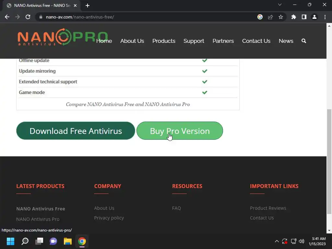Click the update sync tray icon
The width and height of the screenshot is (332, 249).
point(285,241)
